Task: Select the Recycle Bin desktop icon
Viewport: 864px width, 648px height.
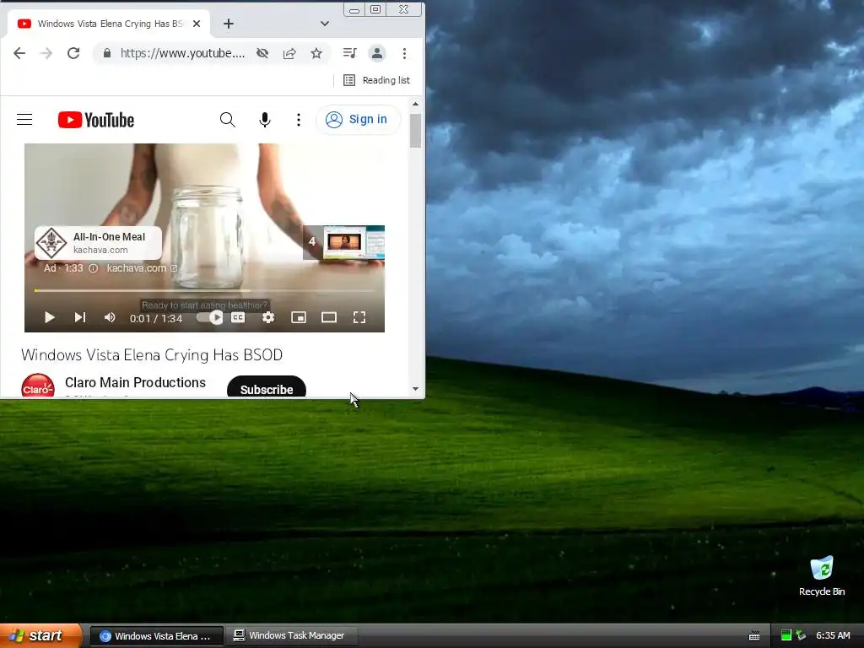Action: click(x=822, y=576)
